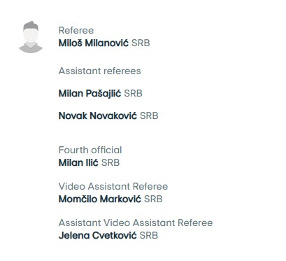This screenshot has height=261, width=286.
Task: Click SRB beside Milan Ilić
Action: pyautogui.click(x=110, y=162)
